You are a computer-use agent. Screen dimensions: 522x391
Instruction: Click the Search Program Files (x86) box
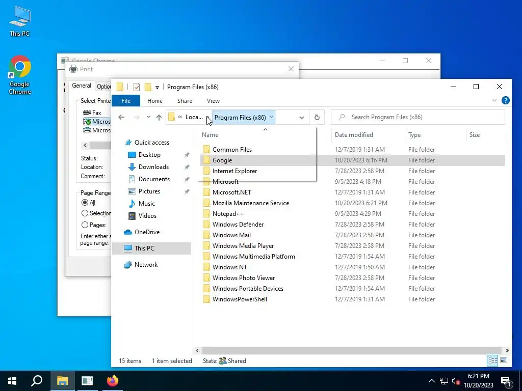418,117
